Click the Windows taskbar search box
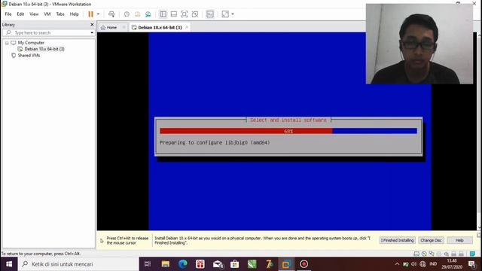Image resolution: width=482 pixels, height=271 pixels. tap(78, 264)
